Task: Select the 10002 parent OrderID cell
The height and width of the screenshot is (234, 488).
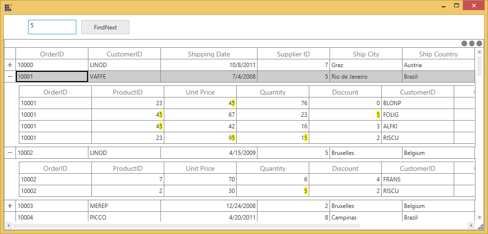Action: [x=52, y=152]
